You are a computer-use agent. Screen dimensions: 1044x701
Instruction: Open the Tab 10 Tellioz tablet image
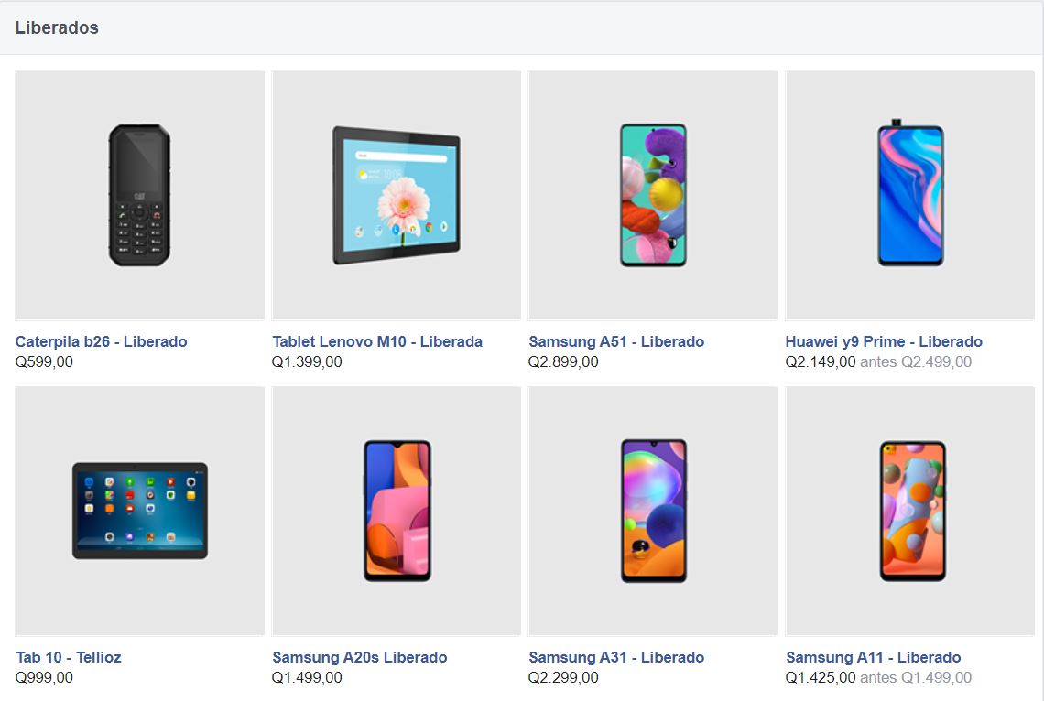click(140, 511)
